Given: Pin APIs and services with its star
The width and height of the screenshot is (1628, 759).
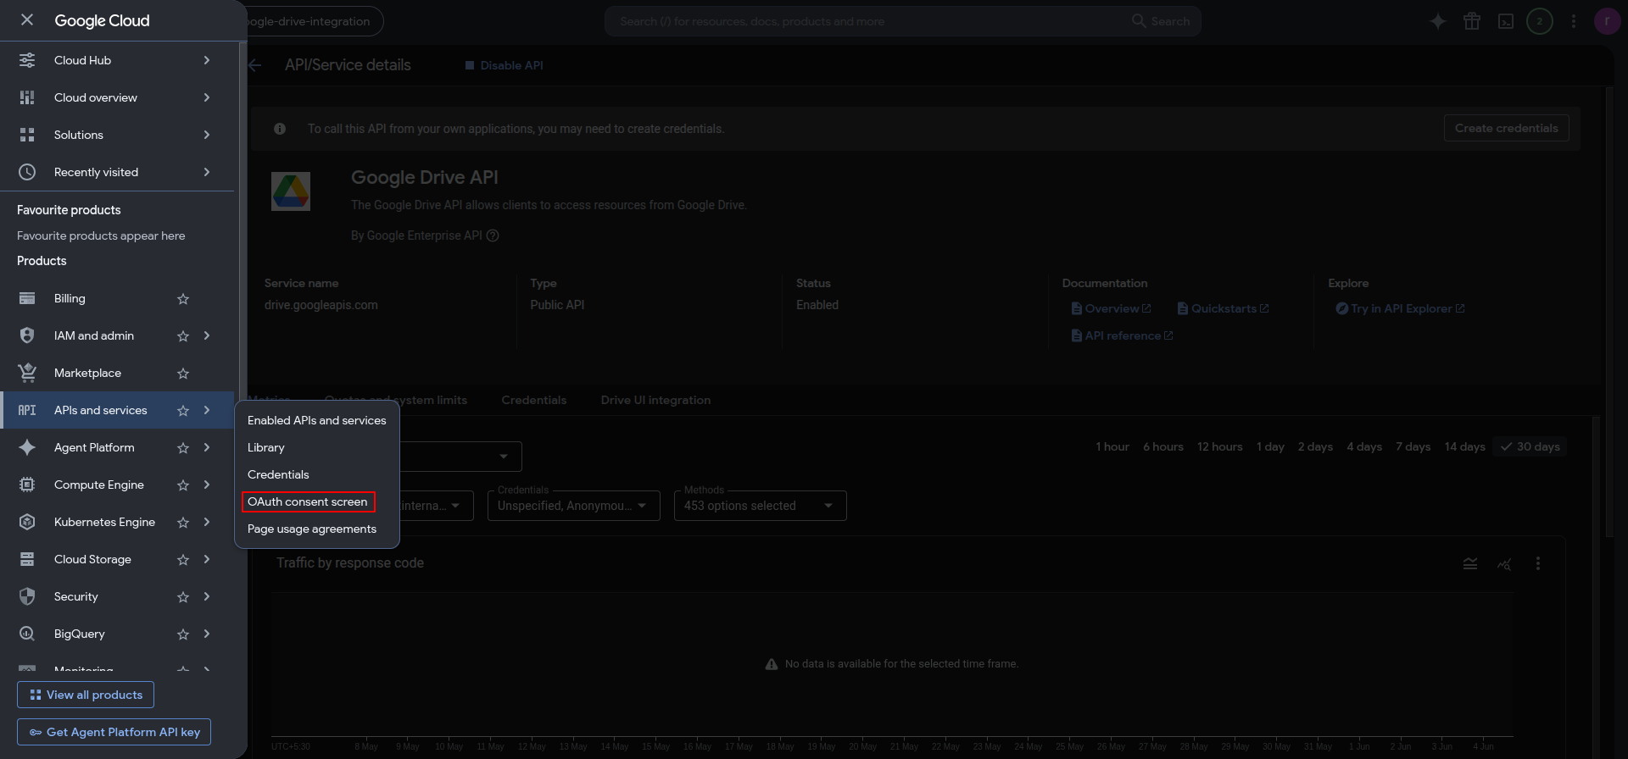Looking at the screenshot, I should click(183, 411).
